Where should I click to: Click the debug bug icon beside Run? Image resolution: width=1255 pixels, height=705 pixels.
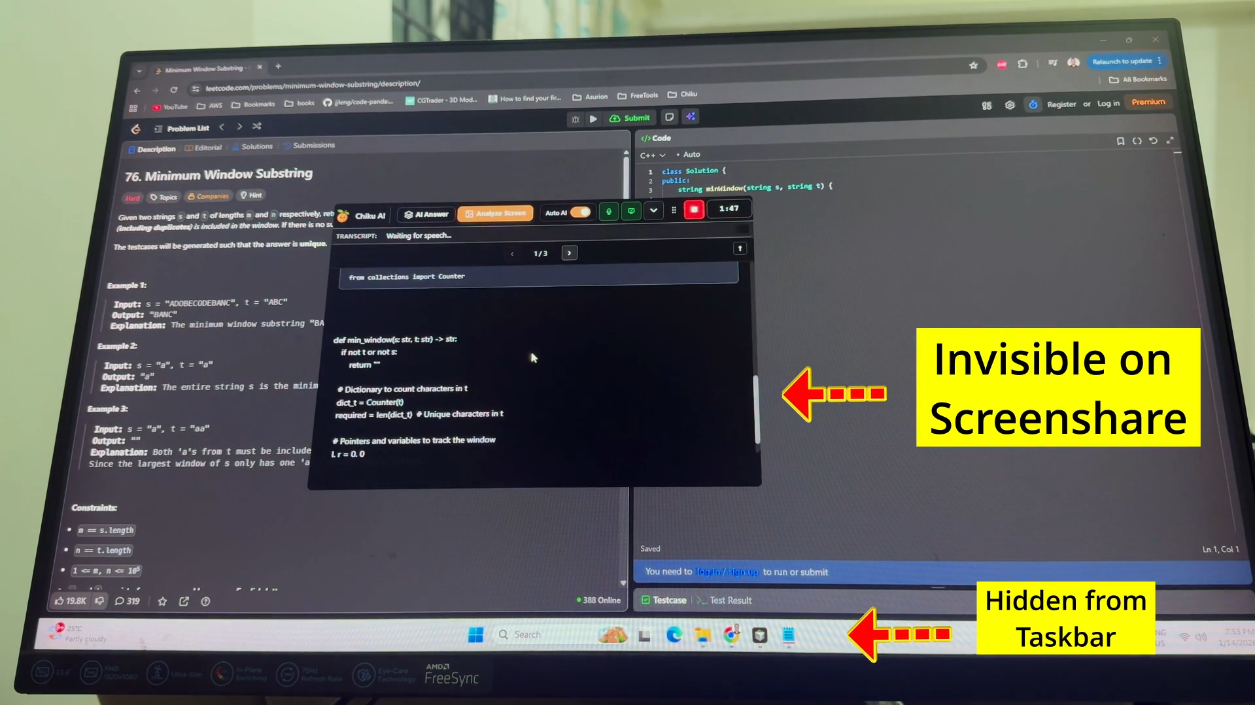click(x=576, y=120)
